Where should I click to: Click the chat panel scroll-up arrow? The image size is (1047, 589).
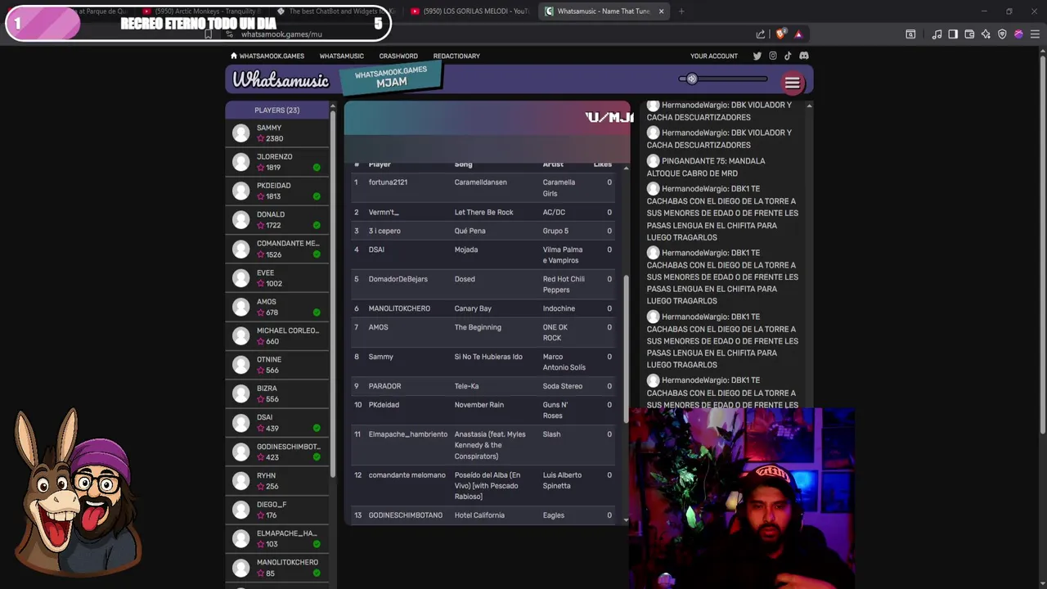[809, 106]
